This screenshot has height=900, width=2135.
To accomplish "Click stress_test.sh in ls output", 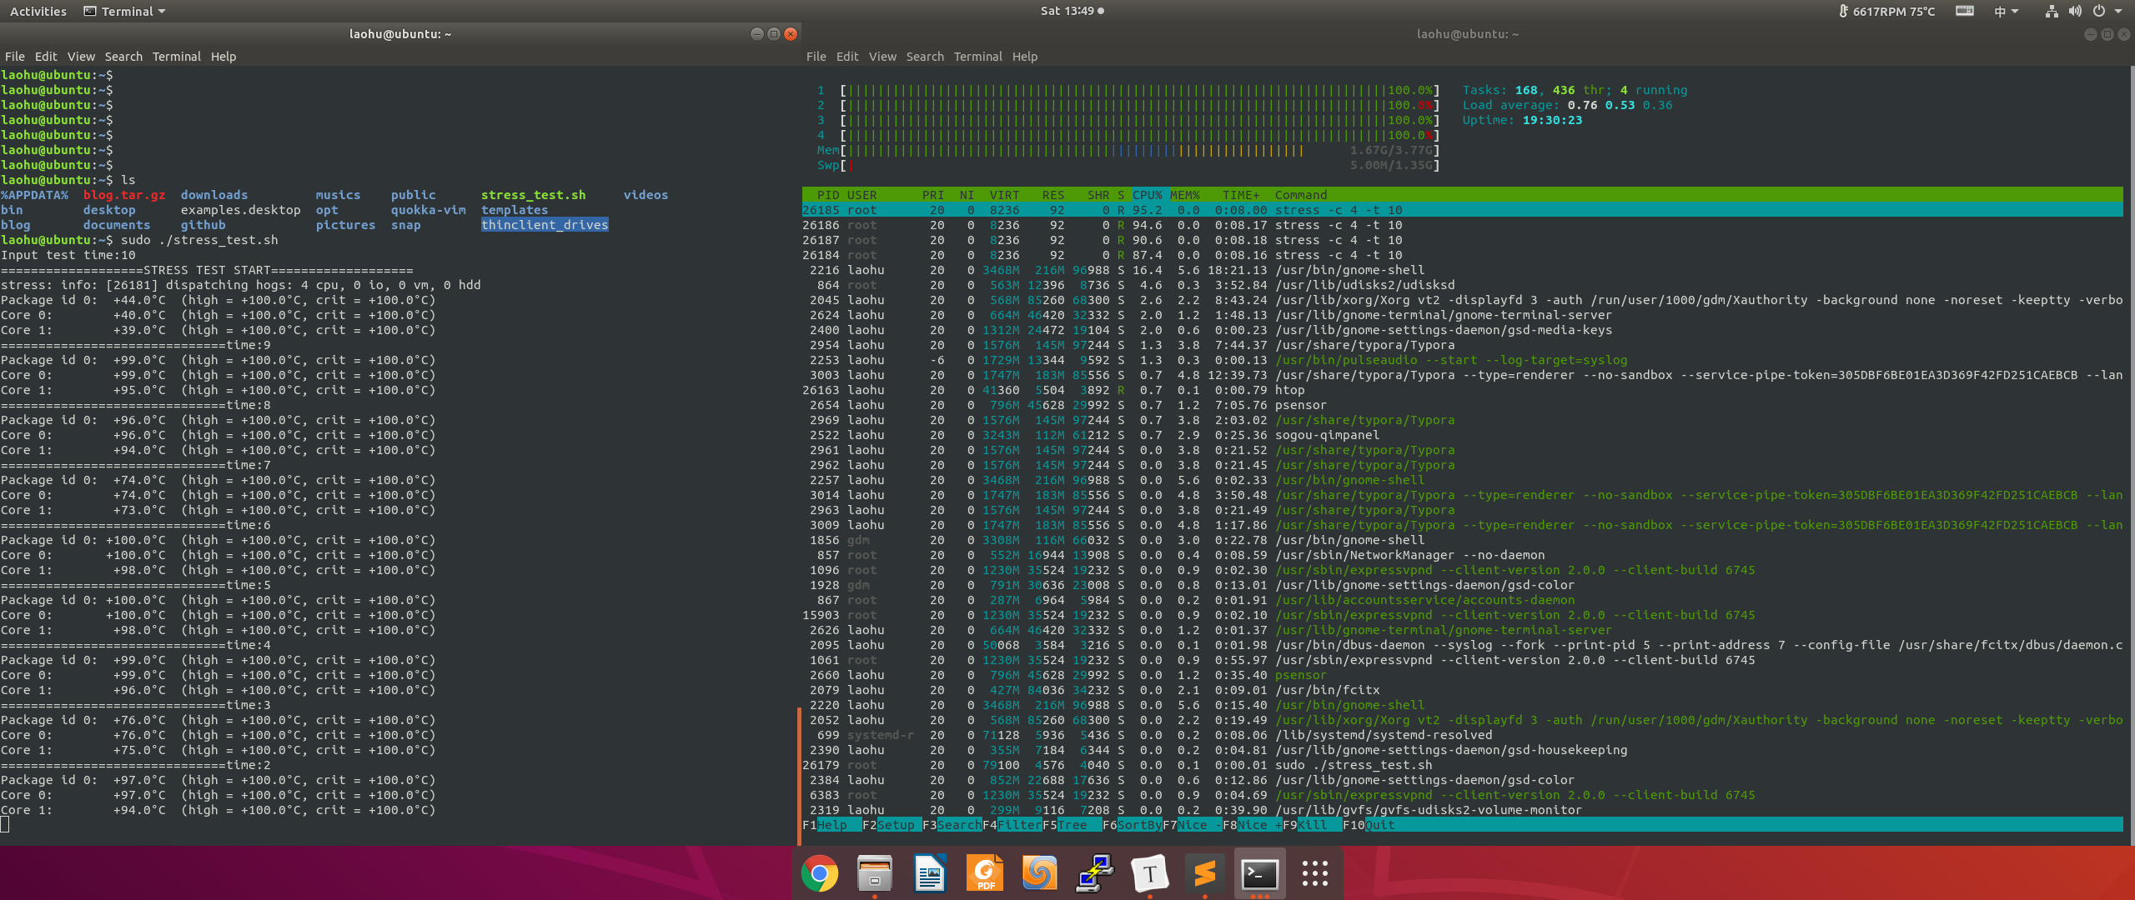I will tap(533, 195).
